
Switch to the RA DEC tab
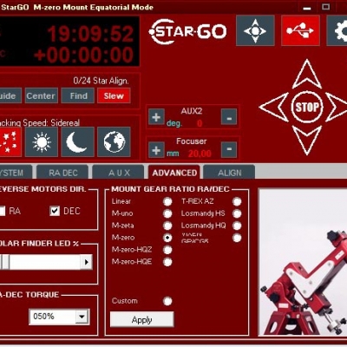[62, 173]
